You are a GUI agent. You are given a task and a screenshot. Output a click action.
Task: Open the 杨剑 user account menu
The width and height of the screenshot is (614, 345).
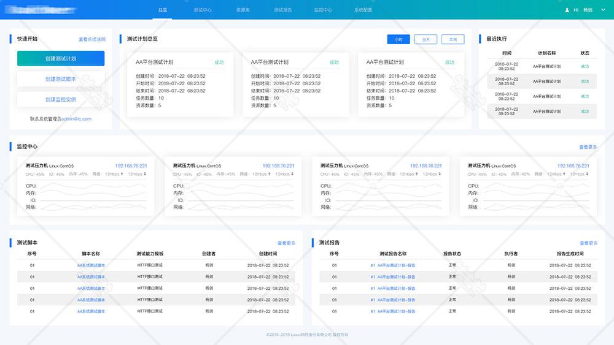tap(588, 10)
